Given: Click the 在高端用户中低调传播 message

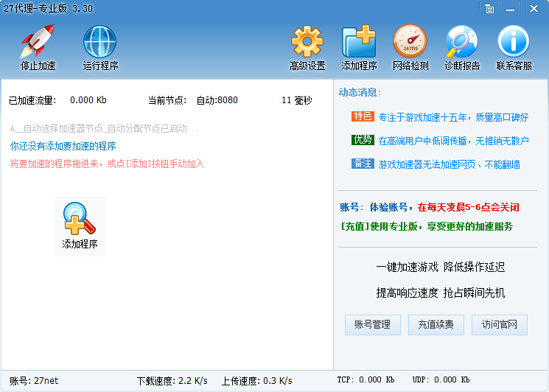Looking at the screenshot, I should coord(453,141).
